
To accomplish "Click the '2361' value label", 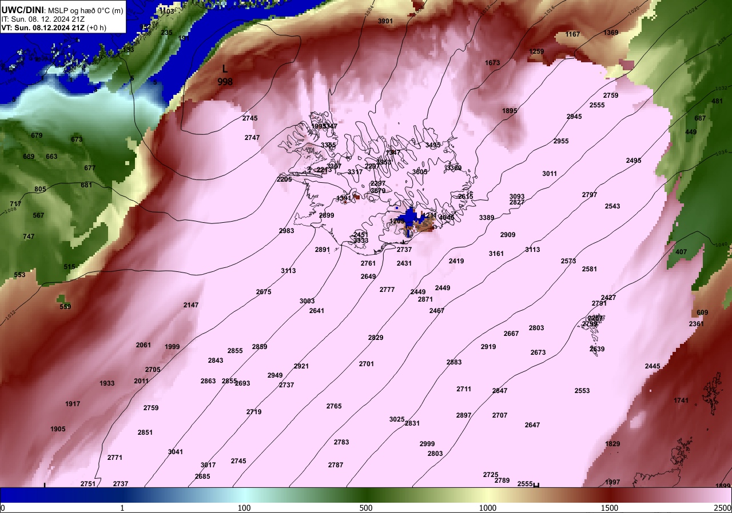I will point(697,324).
